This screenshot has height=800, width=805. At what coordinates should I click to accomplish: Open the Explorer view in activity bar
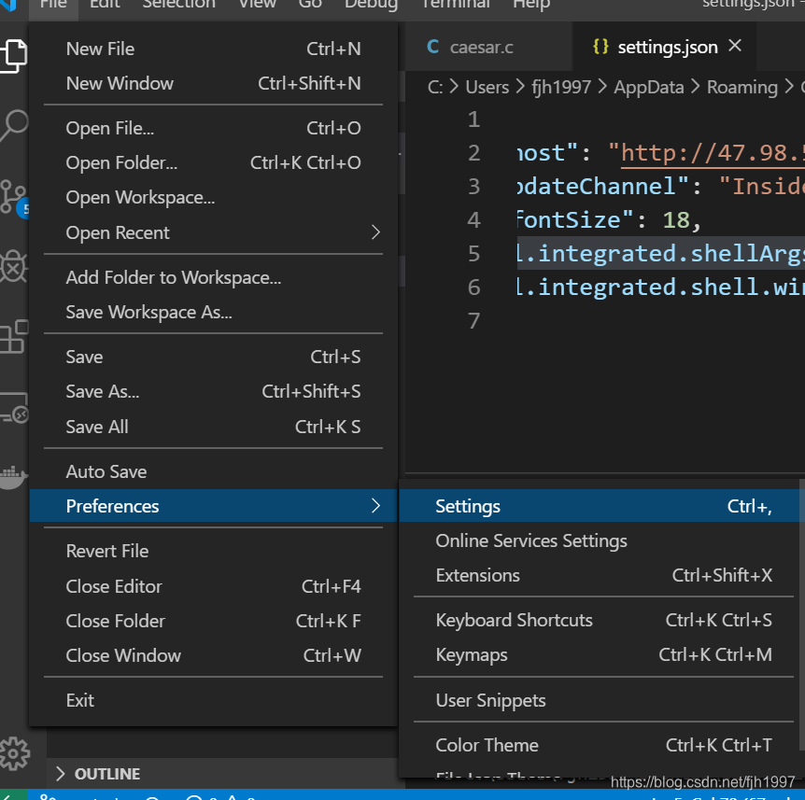(x=13, y=53)
